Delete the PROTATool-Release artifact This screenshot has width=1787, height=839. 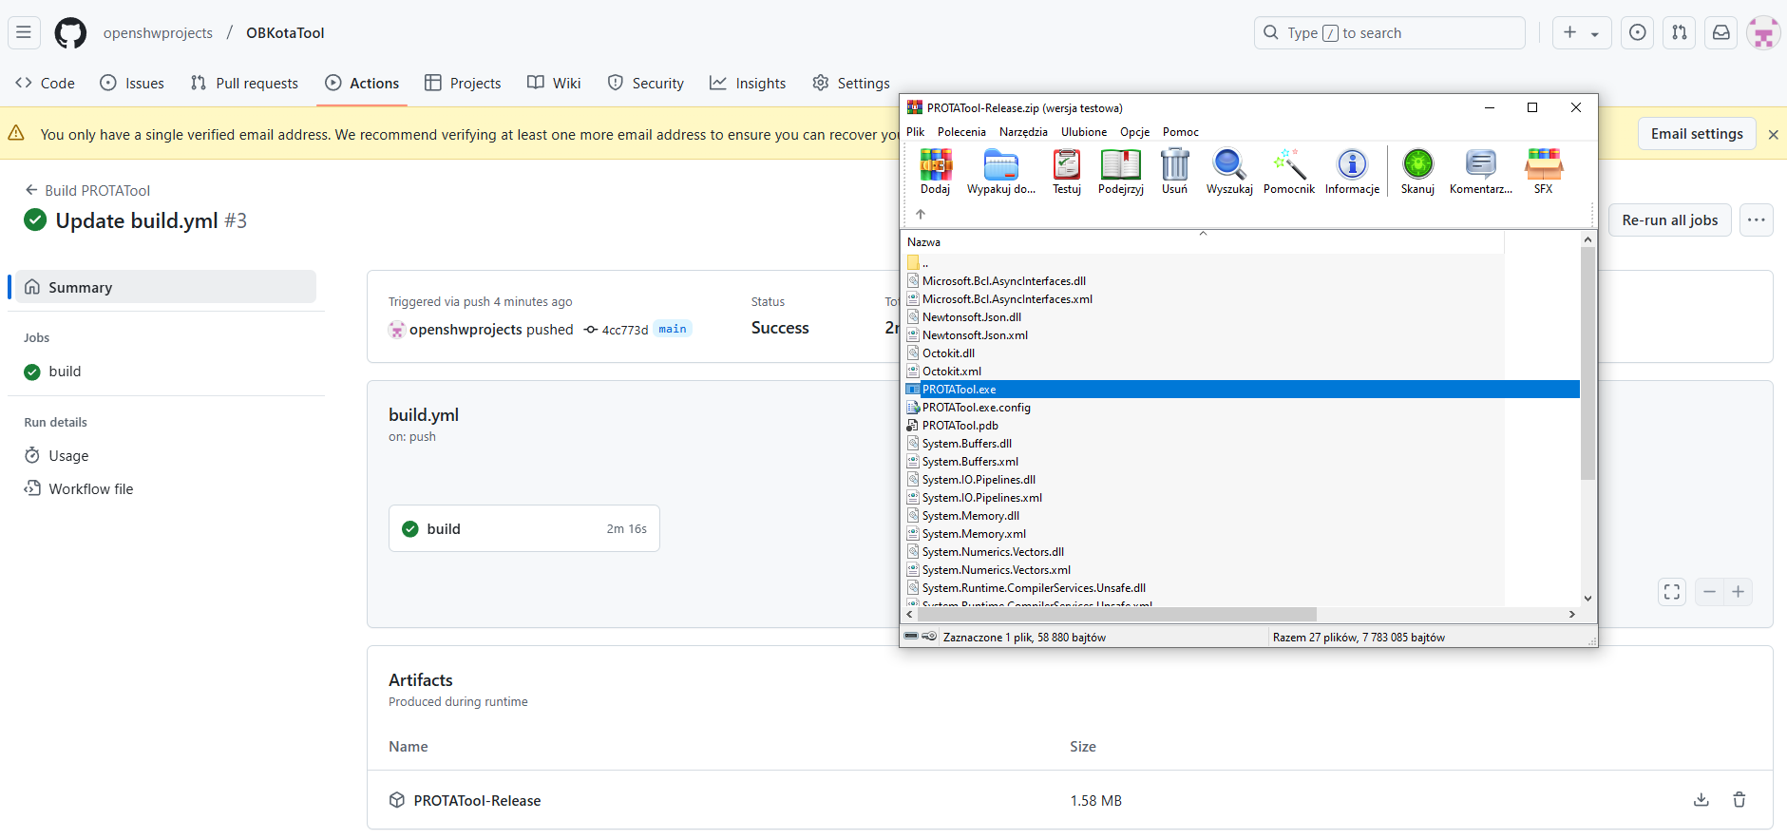tap(1739, 800)
